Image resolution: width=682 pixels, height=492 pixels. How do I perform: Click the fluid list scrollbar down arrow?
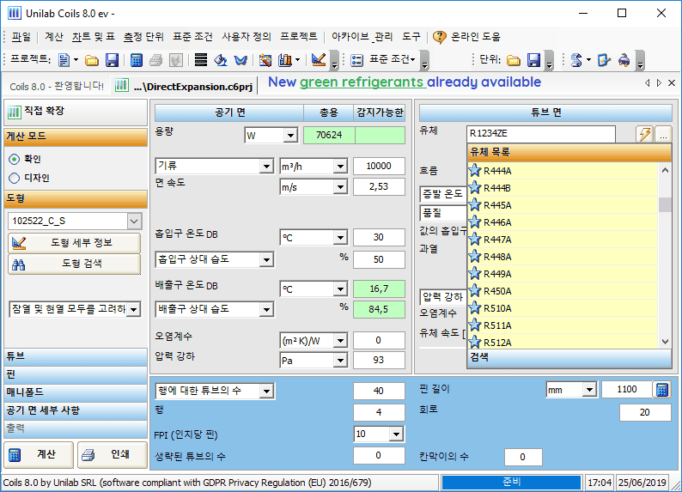665,342
